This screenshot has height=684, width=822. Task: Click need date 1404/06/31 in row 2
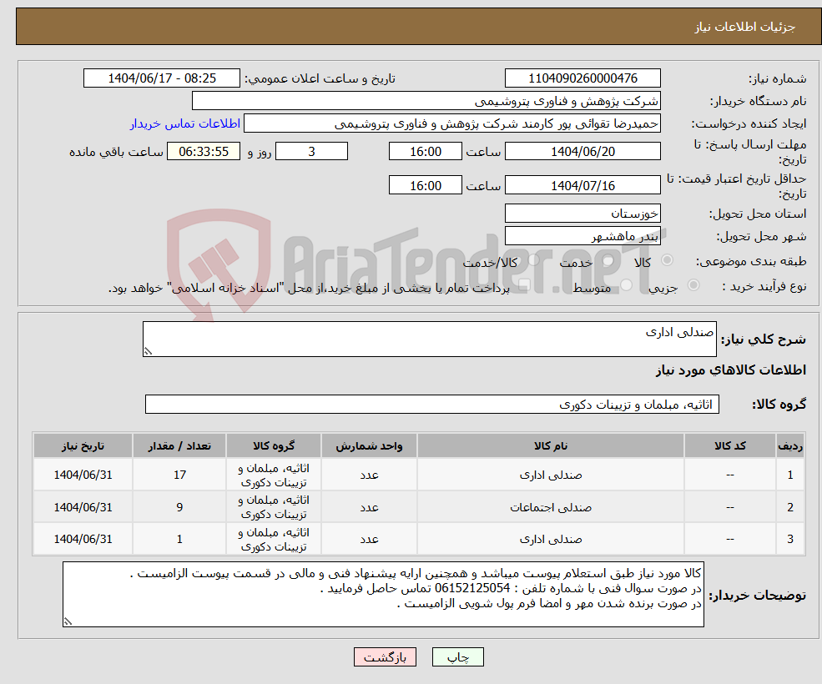pos(83,507)
